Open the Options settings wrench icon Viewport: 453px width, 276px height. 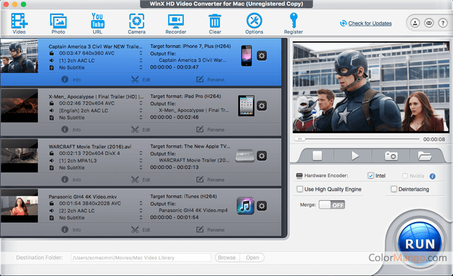(x=254, y=21)
